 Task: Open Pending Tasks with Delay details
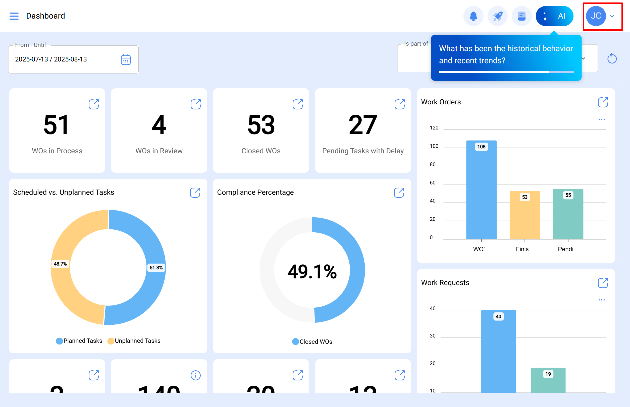(400, 104)
